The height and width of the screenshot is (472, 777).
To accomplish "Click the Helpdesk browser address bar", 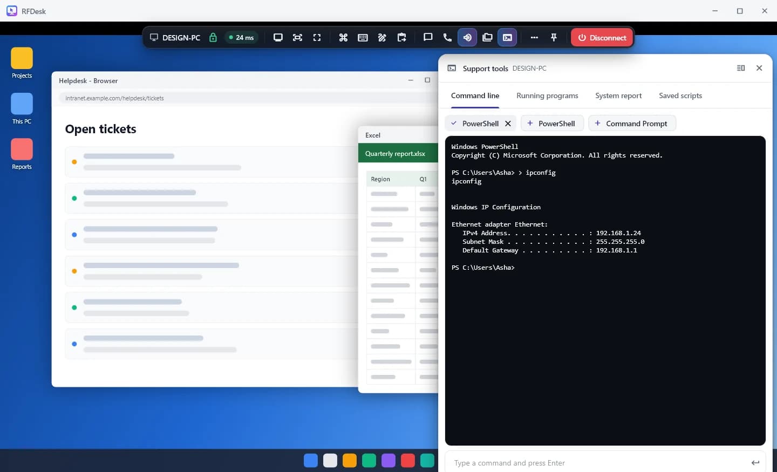I will click(x=248, y=98).
